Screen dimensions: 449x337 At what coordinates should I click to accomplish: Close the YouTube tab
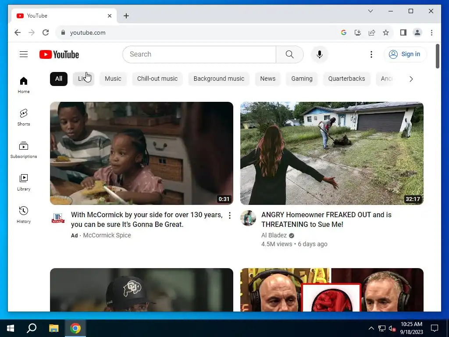[109, 16]
